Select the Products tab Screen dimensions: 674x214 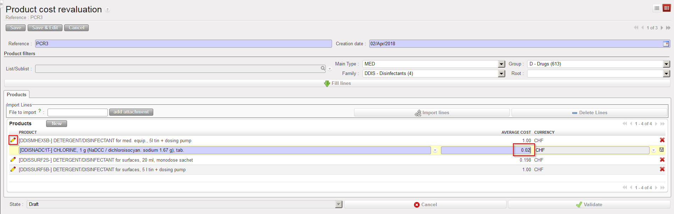tap(17, 94)
